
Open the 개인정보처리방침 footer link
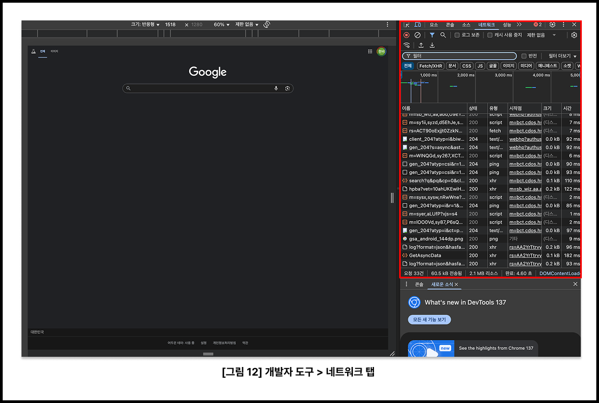coord(224,343)
